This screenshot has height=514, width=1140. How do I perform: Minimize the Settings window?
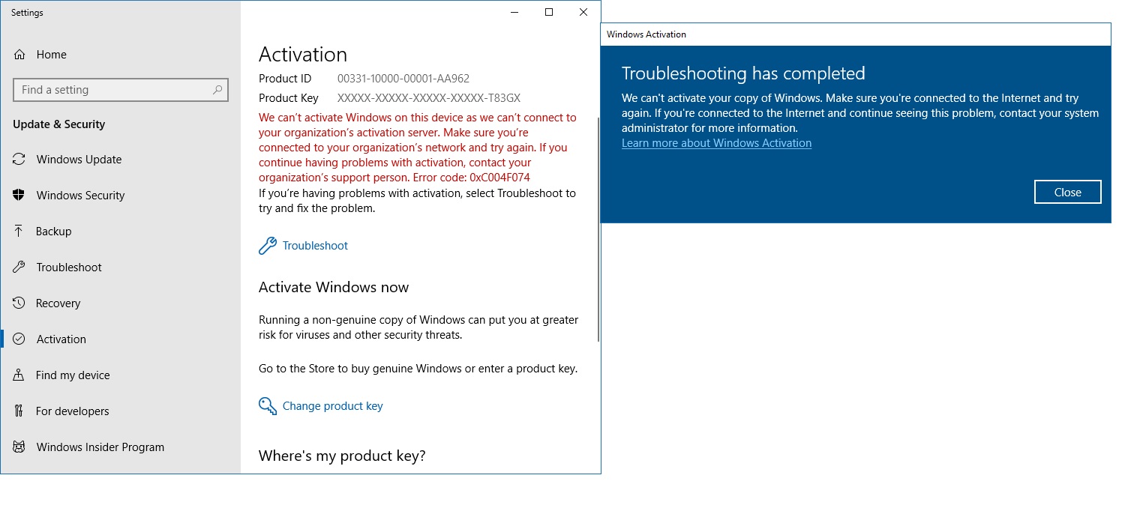[514, 12]
